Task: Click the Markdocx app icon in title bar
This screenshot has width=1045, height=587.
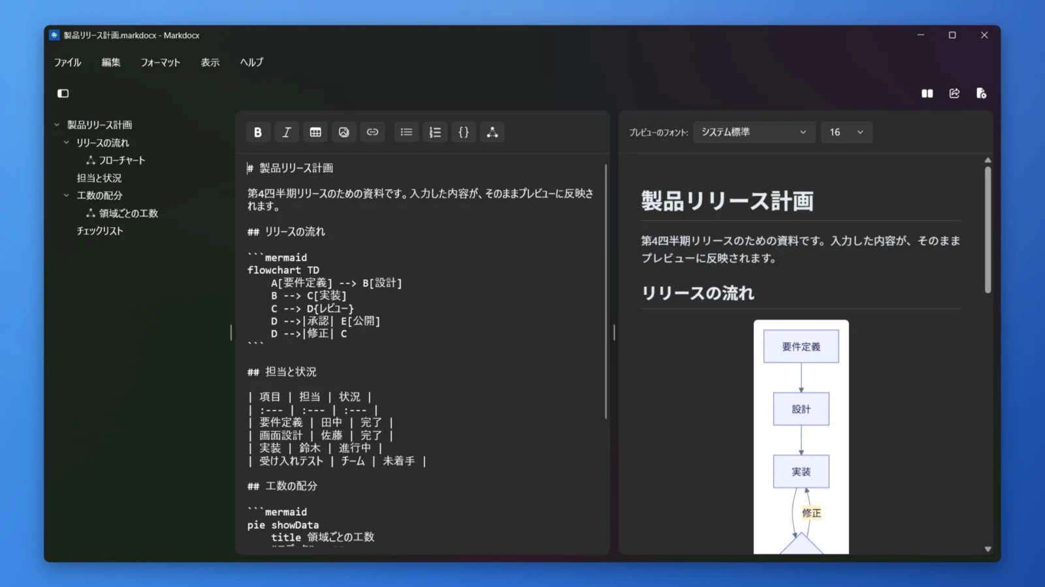Action: (x=54, y=35)
